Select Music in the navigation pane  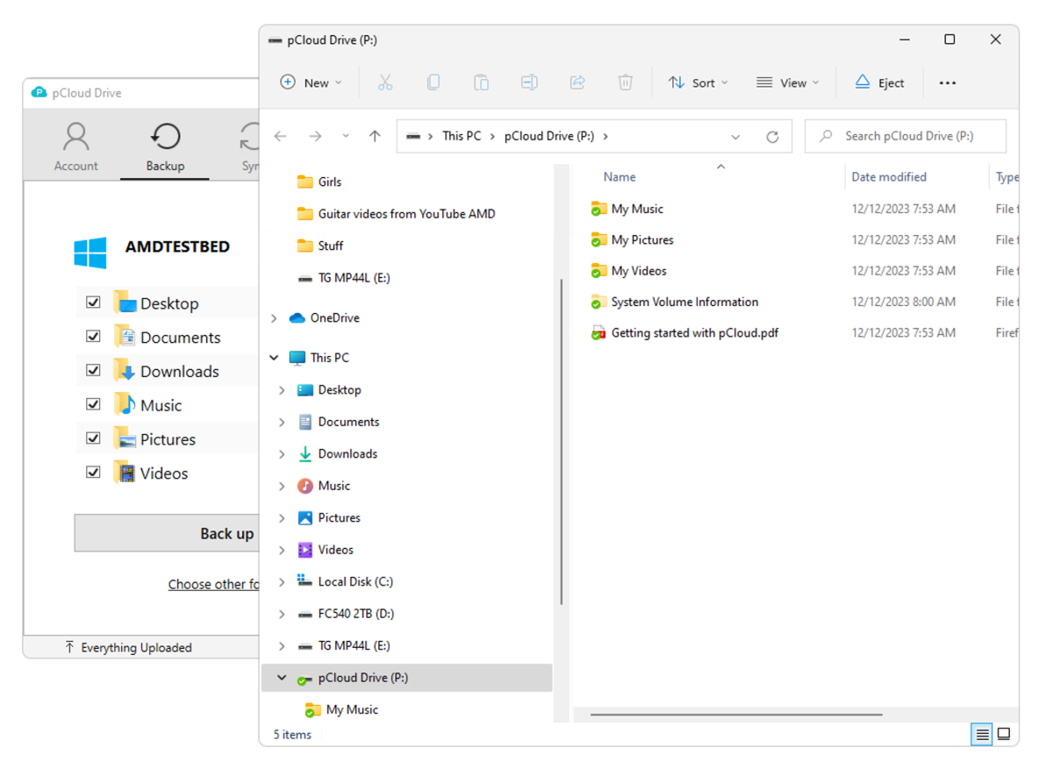point(333,486)
